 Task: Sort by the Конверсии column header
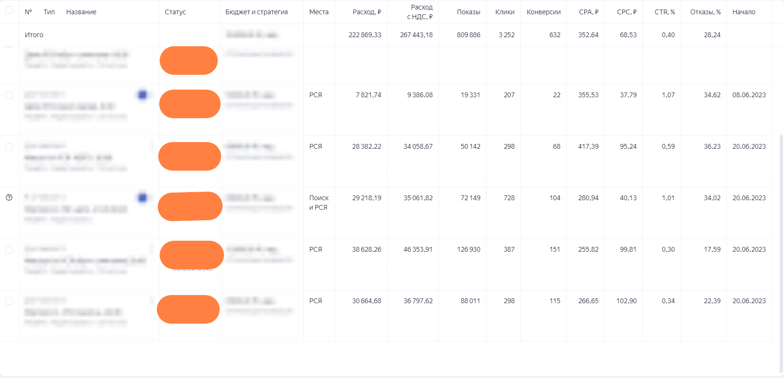(x=543, y=12)
